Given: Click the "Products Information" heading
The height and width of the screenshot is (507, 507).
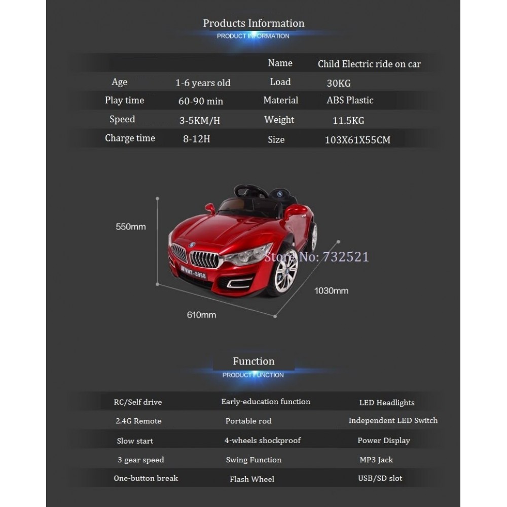Looking at the screenshot, I should 253,23.
